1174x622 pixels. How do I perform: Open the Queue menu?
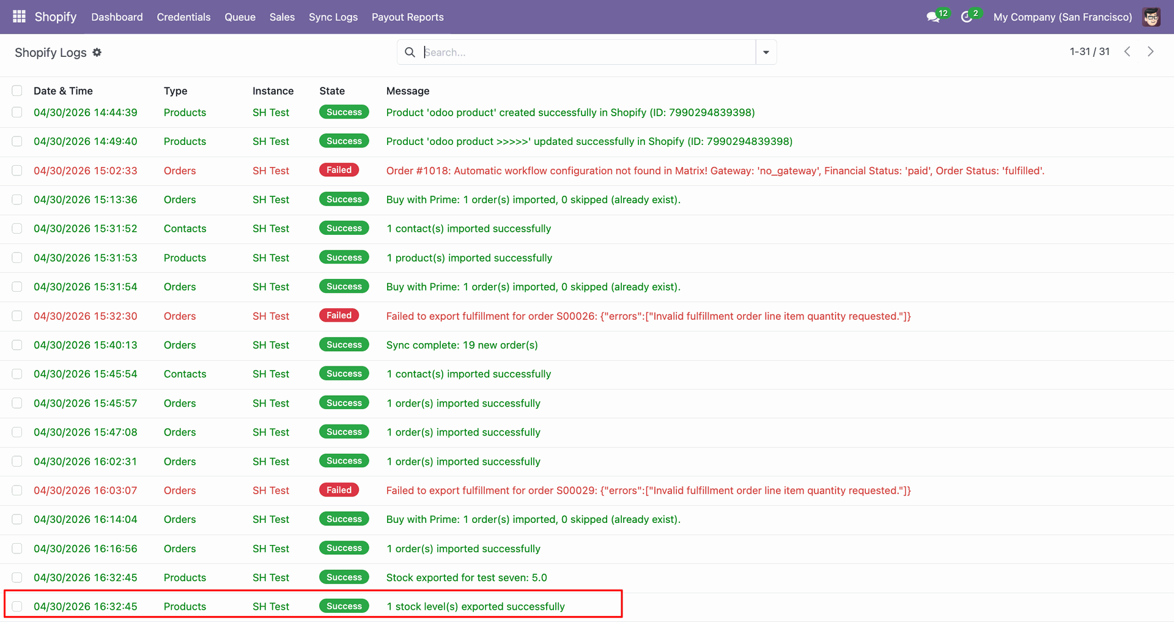[x=240, y=17]
